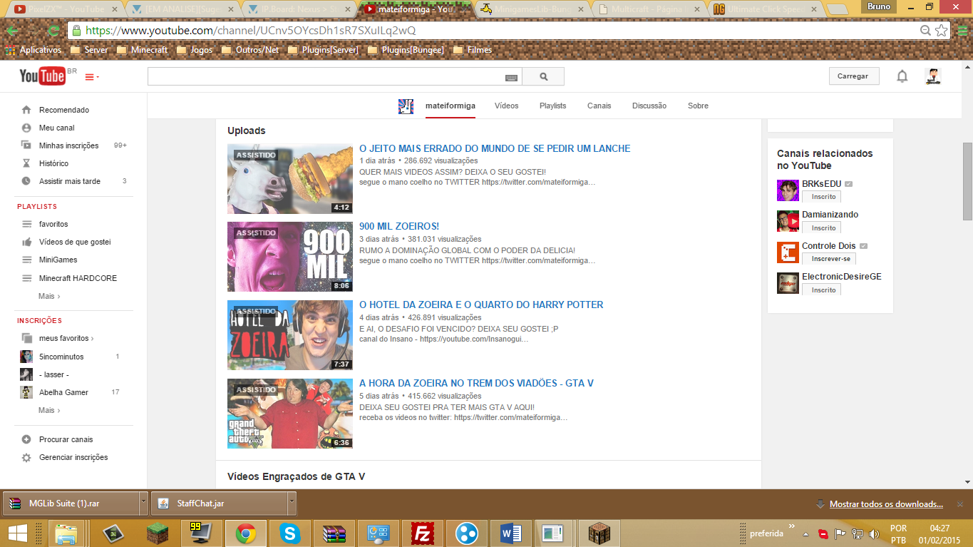
Task: Open the POR PTB language selector
Action: (898, 534)
